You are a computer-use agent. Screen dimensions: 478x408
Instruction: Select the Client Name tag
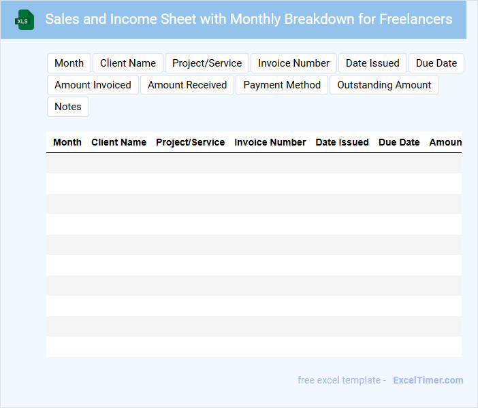pyautogui.click(x=128, y=63)
